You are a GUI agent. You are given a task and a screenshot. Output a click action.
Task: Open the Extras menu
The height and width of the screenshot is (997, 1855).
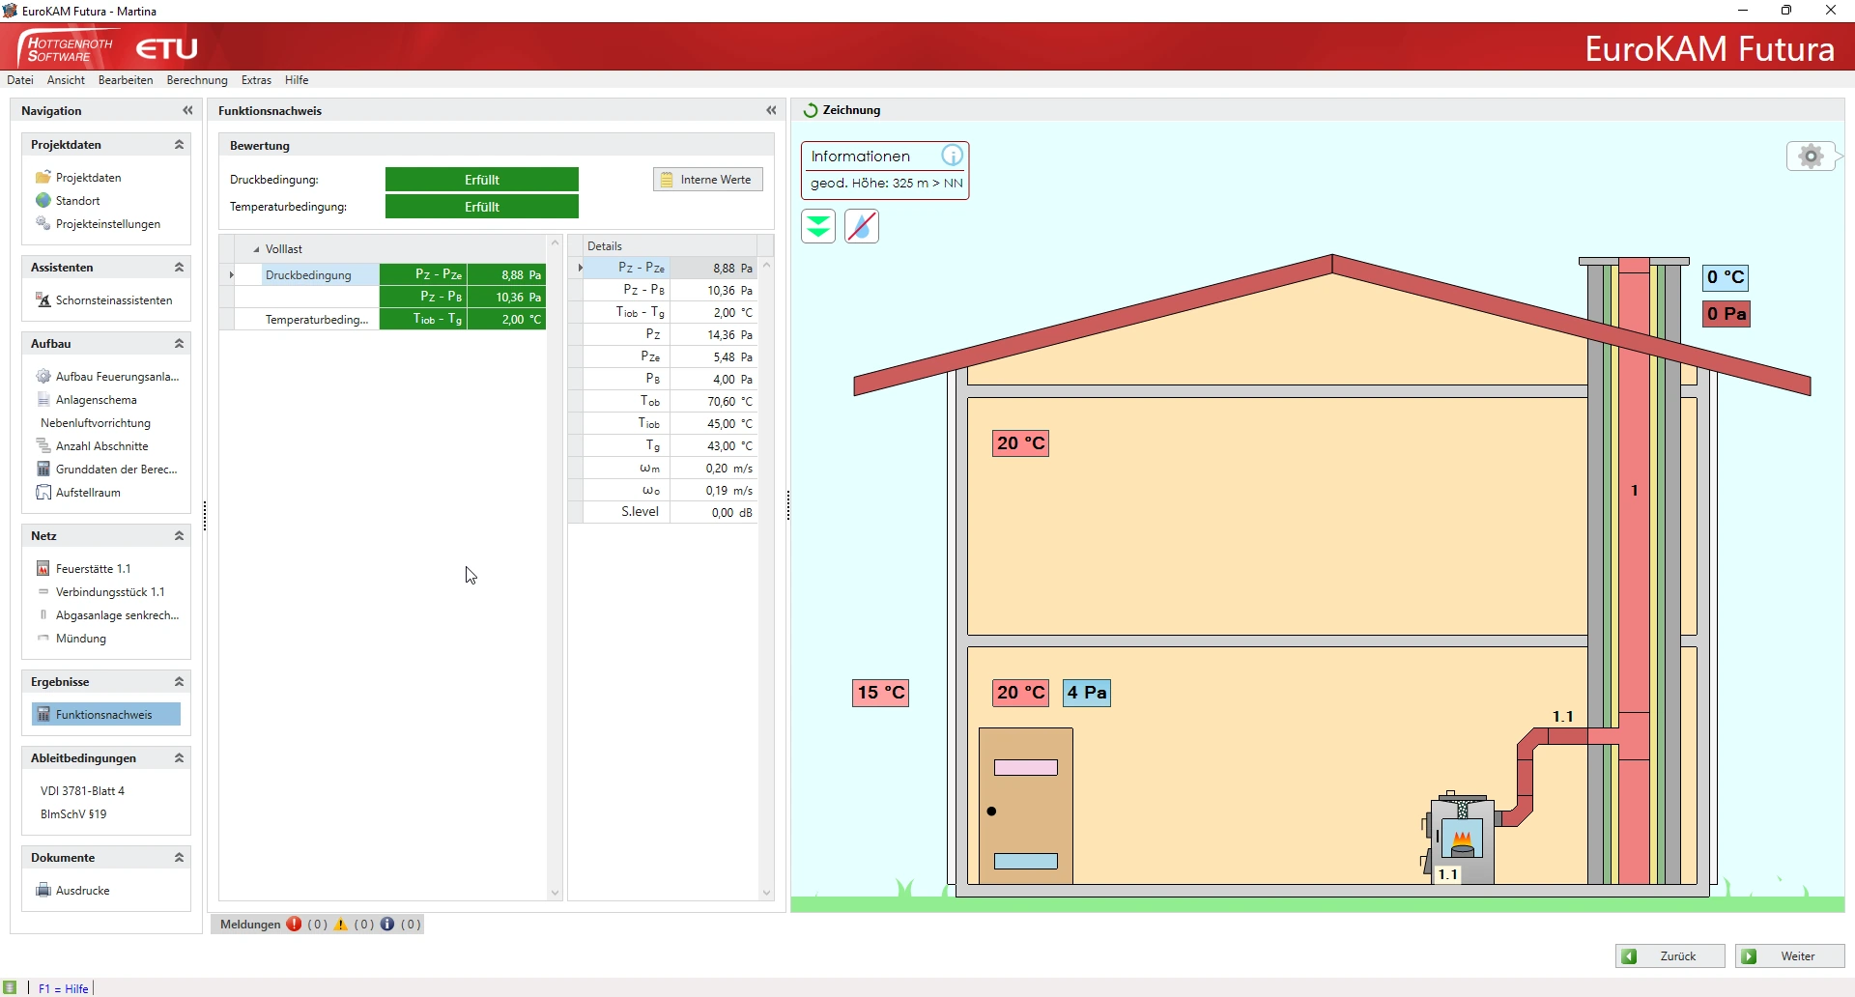click(256, 80)
